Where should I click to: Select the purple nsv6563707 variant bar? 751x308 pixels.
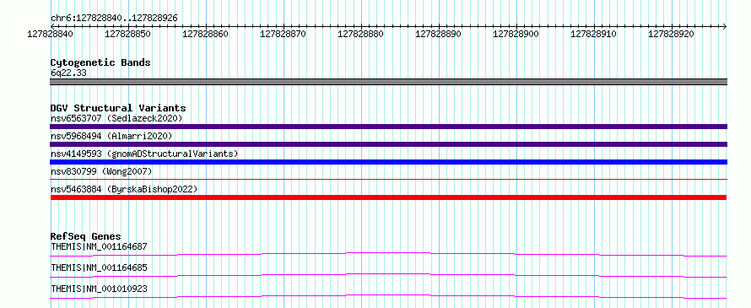(x=388, y=127)
